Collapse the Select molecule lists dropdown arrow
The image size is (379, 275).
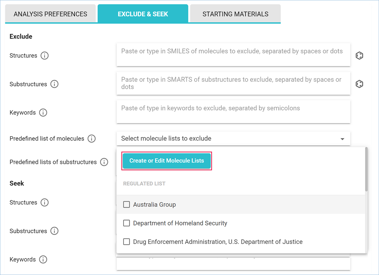[342, 139]
